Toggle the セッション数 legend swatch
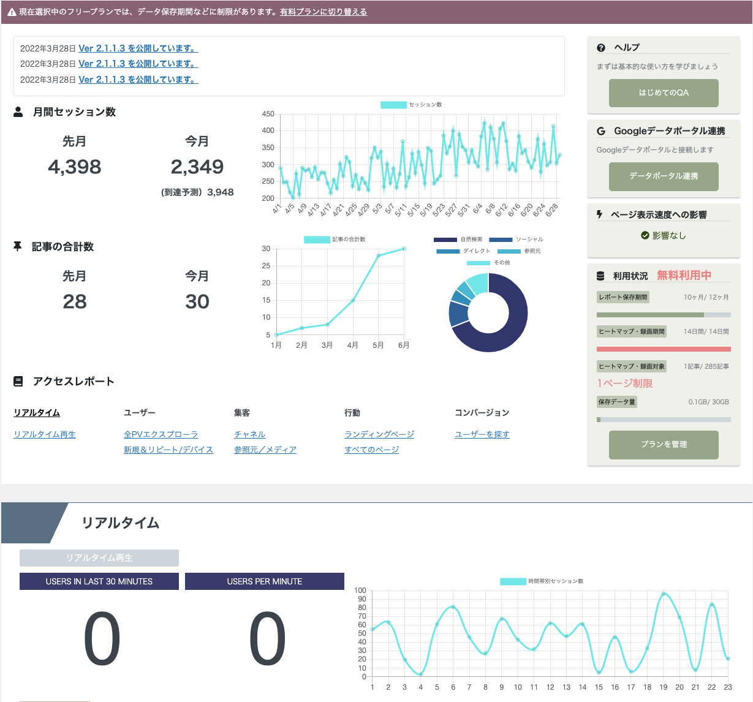Image resolution: width=753 pixels, height=702 pixels. pos(393,105)
